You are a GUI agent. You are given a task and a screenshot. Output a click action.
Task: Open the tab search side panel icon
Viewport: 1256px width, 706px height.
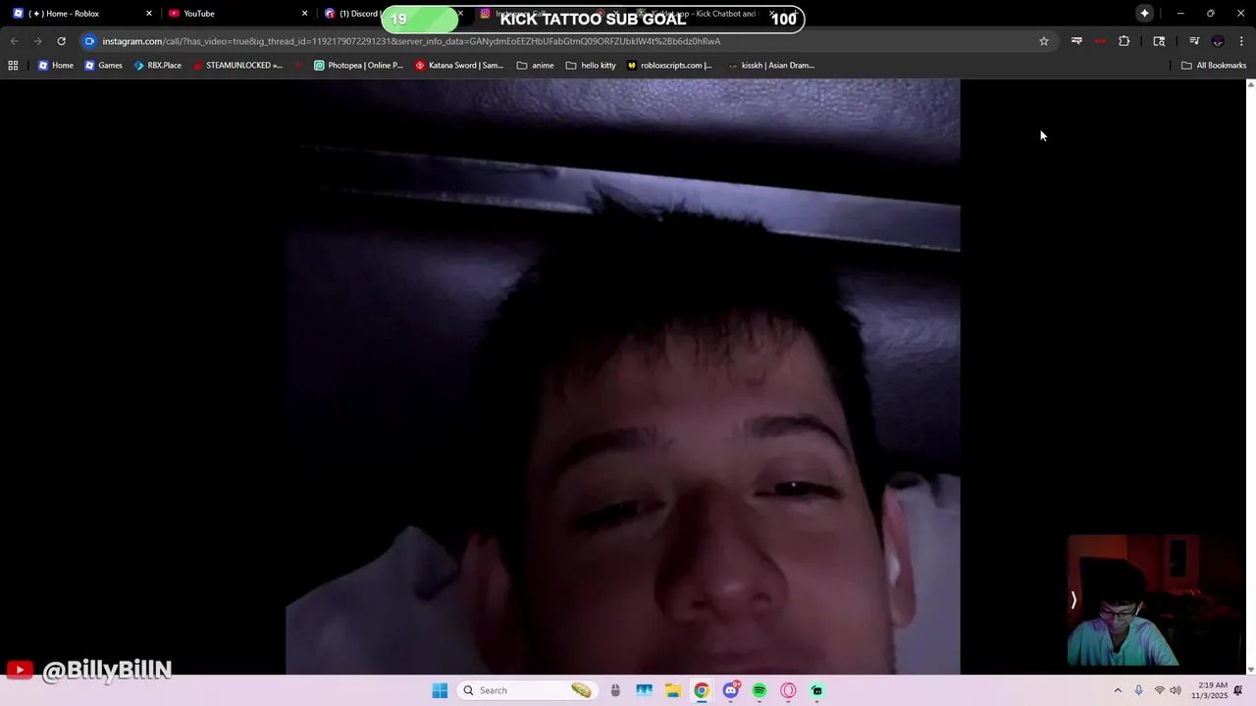[x=1159, y=41]
